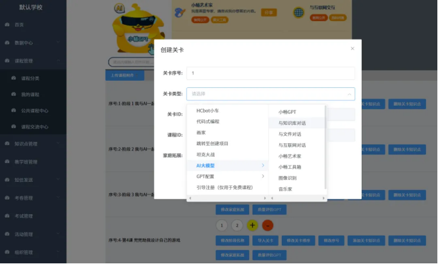Click the 小畅GPT mascot image
Image resolution: width=438 pixels, height=264 pixels.
tap(138, 28)
